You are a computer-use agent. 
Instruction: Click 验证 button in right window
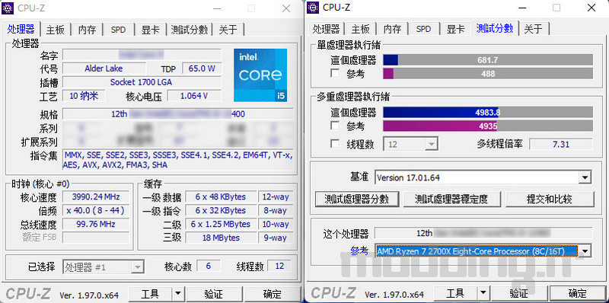(x=518, y=293)
